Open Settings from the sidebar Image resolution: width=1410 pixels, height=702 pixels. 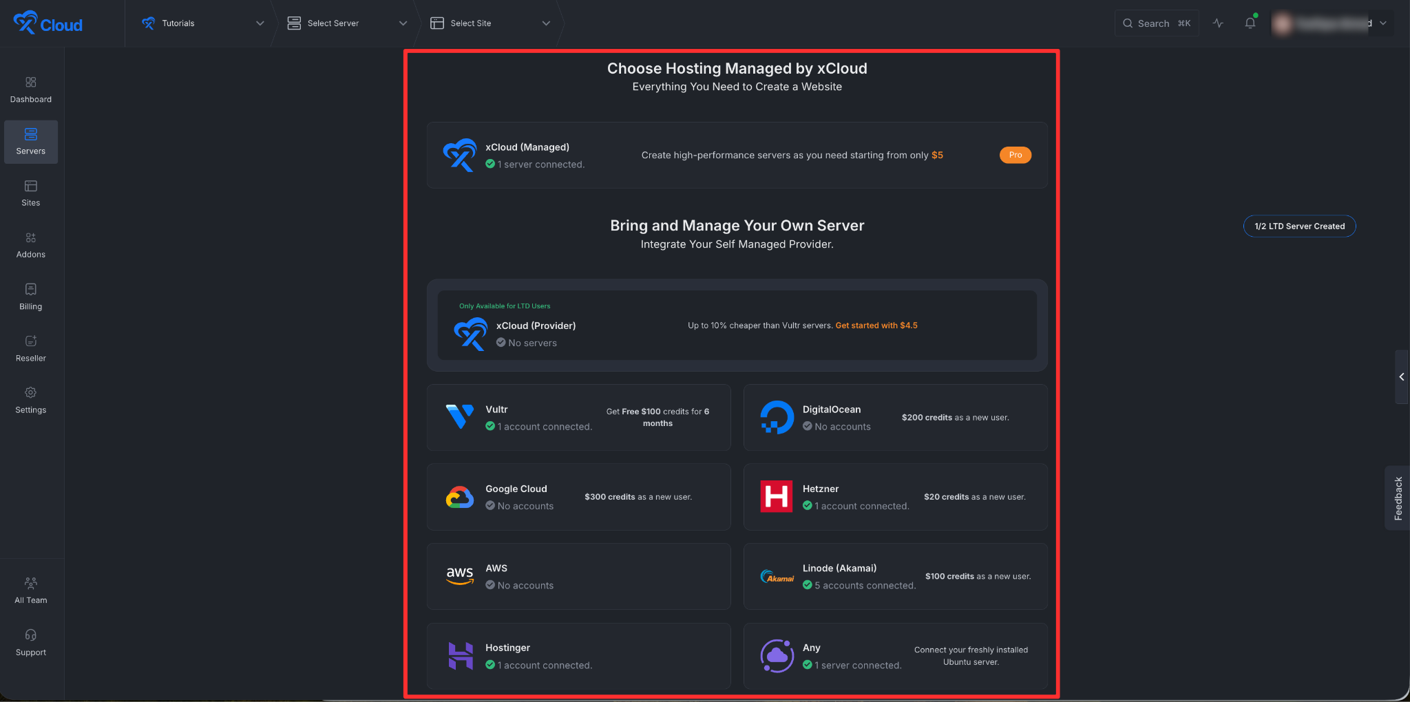coord(31,400)
